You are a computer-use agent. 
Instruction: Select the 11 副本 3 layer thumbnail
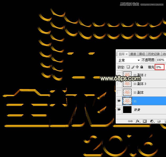tap(127, 84)
